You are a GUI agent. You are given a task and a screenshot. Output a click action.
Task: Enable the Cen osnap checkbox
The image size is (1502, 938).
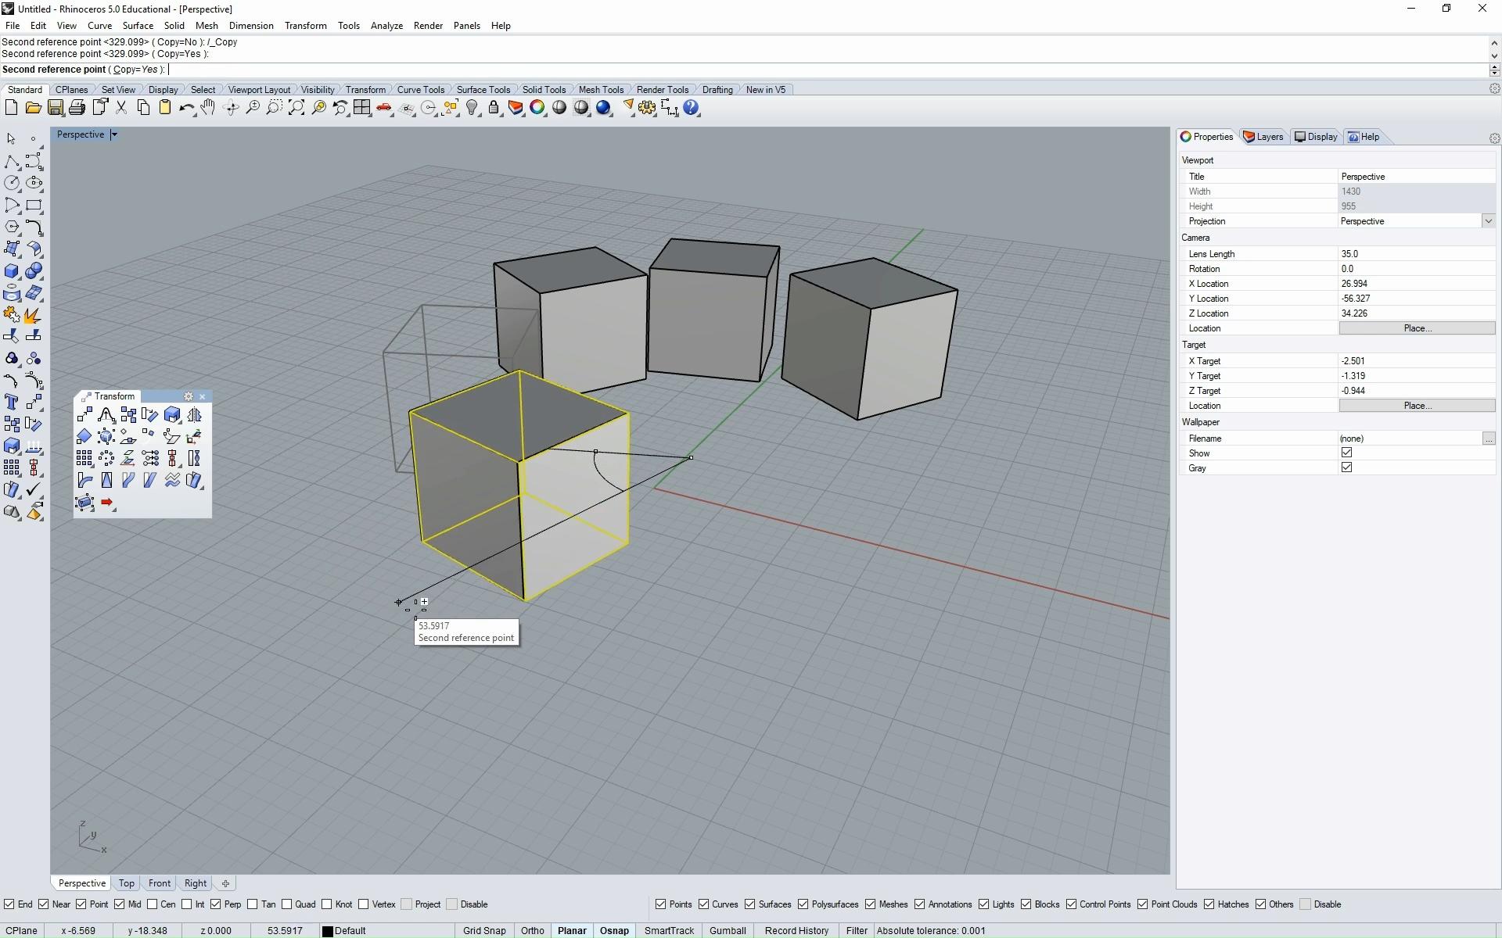point(153,904)
